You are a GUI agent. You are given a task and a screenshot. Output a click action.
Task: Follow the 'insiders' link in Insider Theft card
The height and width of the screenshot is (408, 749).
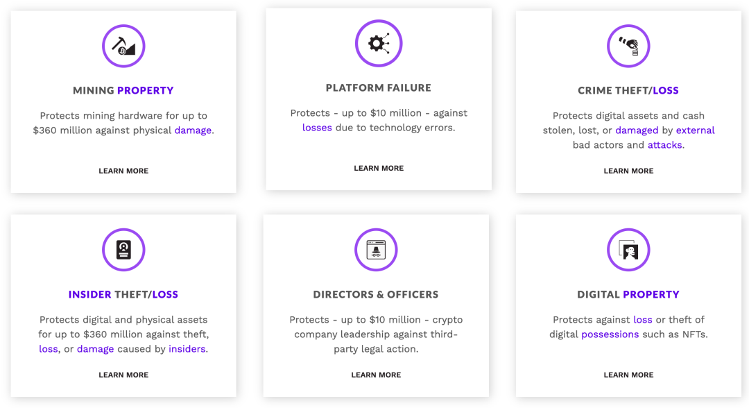coord(187,349)
